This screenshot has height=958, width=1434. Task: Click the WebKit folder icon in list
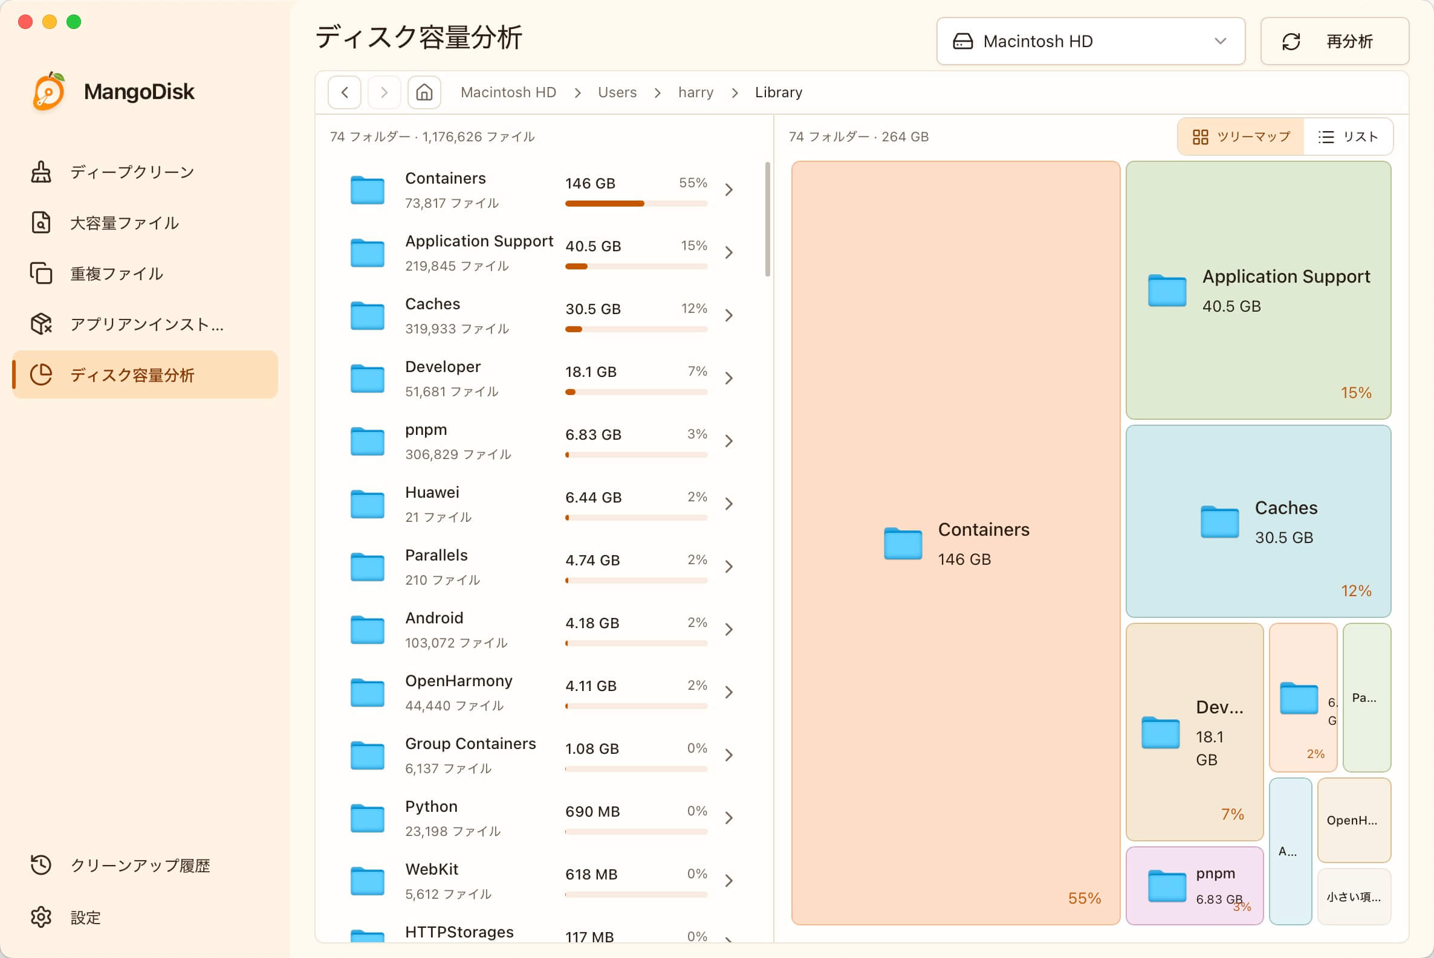tap(368, 881)
